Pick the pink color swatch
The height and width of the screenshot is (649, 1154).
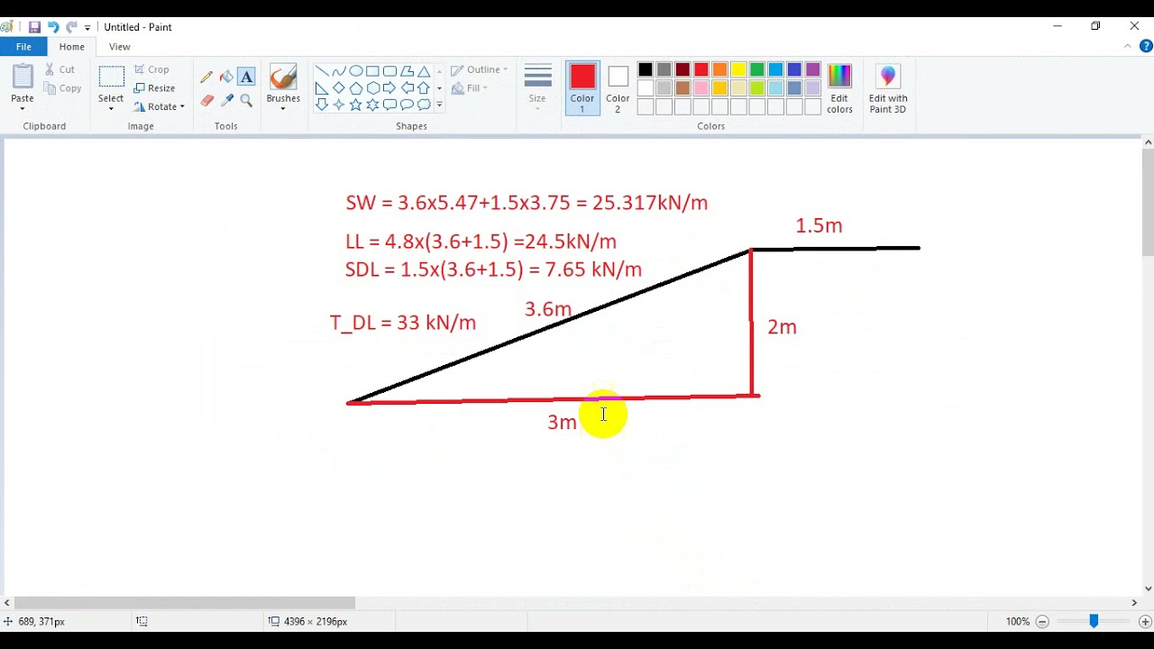coord(701,88)
